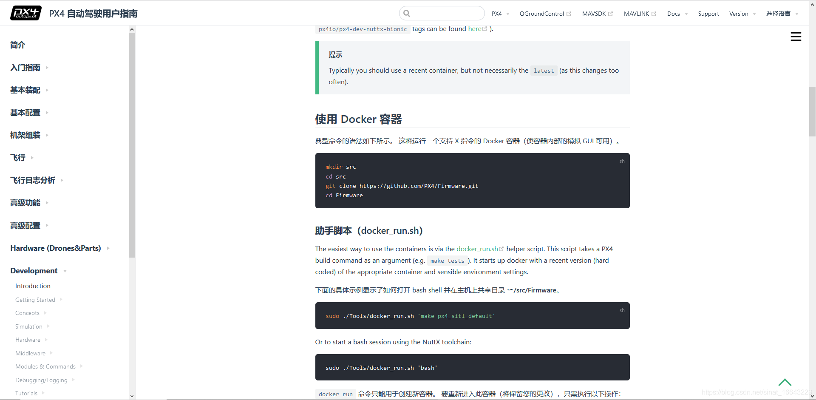
Task: Collapse the Development section
Action: [x=65, y=271]
